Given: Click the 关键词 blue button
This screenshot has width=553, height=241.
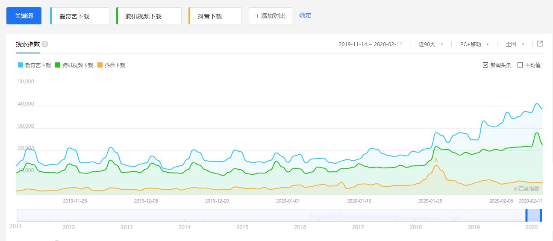Looking at the screenshot, I should click(24, 16).
